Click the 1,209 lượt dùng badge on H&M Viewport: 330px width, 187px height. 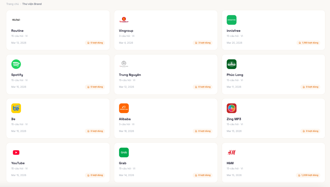[308, 175]
